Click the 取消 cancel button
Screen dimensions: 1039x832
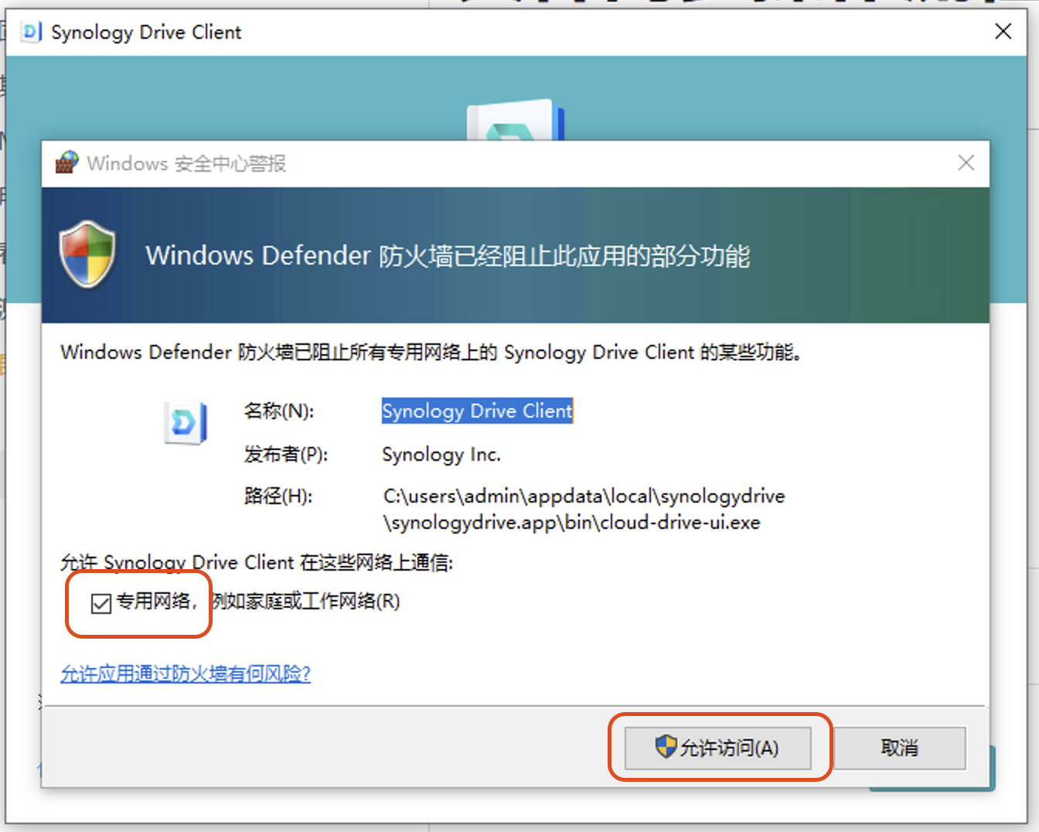[x=900, y=748]
